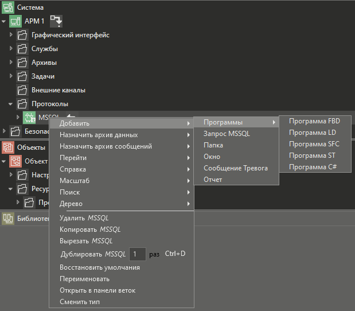Choose Восстановить умолчания
The image size is (355, 311).
pos(122,267)
